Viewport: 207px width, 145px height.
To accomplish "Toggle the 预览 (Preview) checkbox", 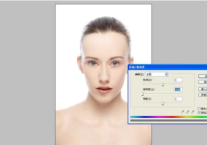I will click(x=199, y=112).
